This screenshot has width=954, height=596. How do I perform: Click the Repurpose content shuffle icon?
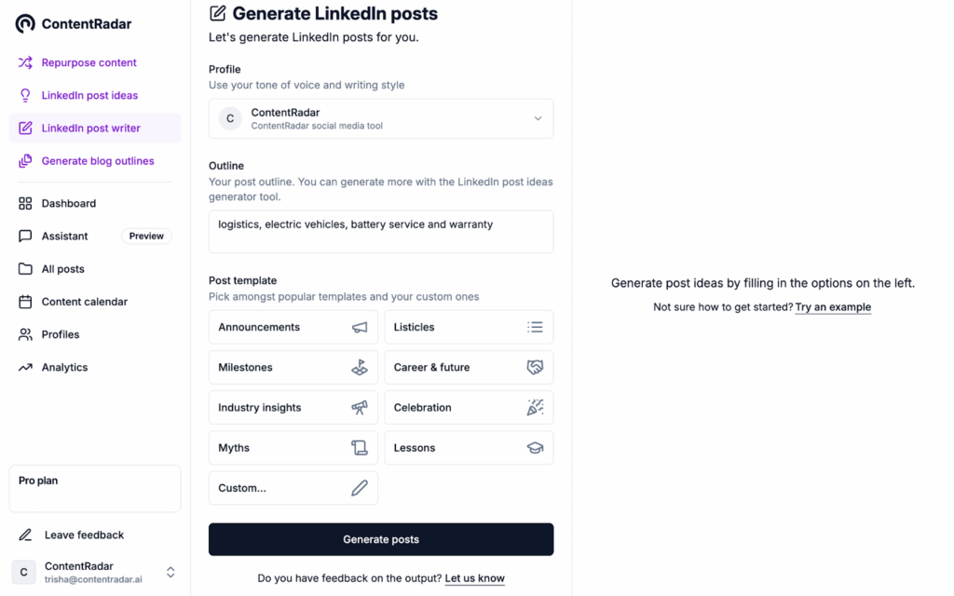click(x=25, y=62)
